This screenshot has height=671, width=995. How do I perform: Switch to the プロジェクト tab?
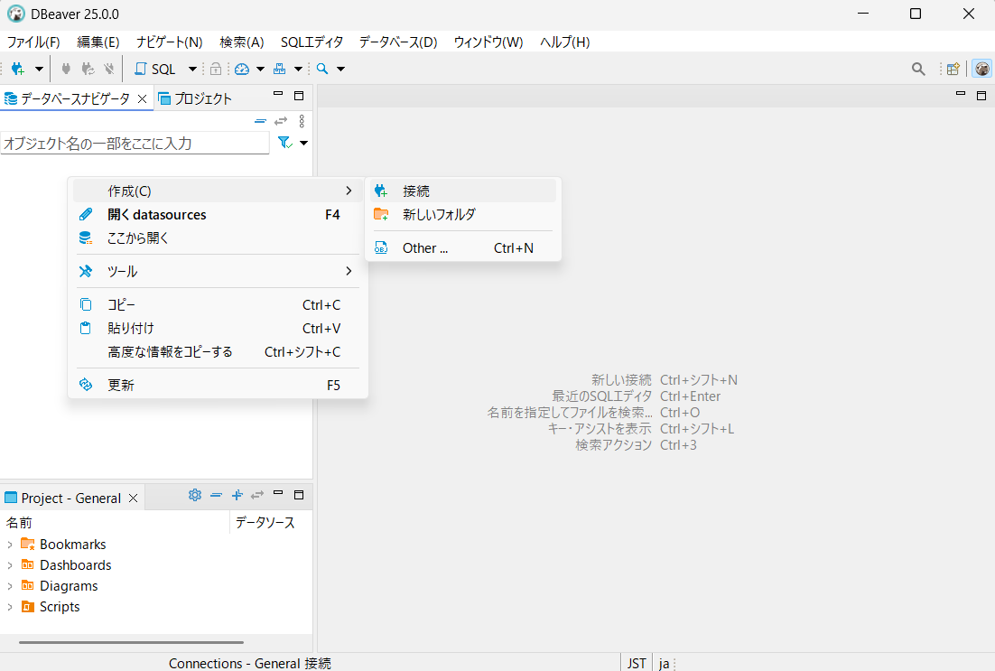195,98
